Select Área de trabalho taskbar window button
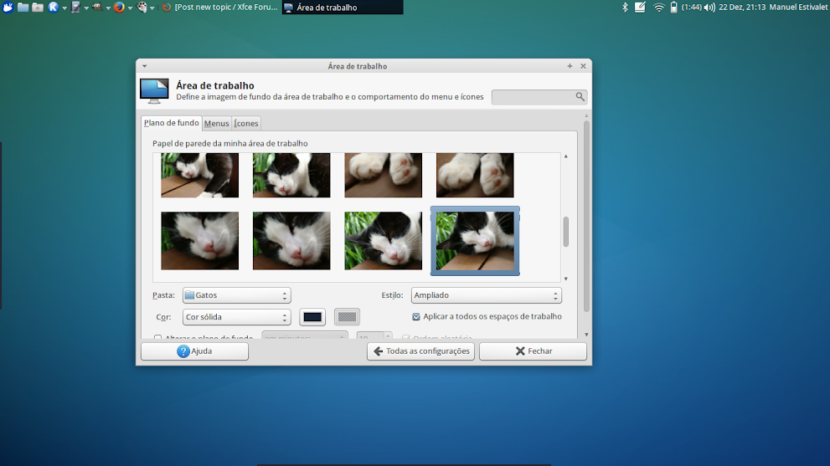This screenshot has width=830, height=466. 343,7
